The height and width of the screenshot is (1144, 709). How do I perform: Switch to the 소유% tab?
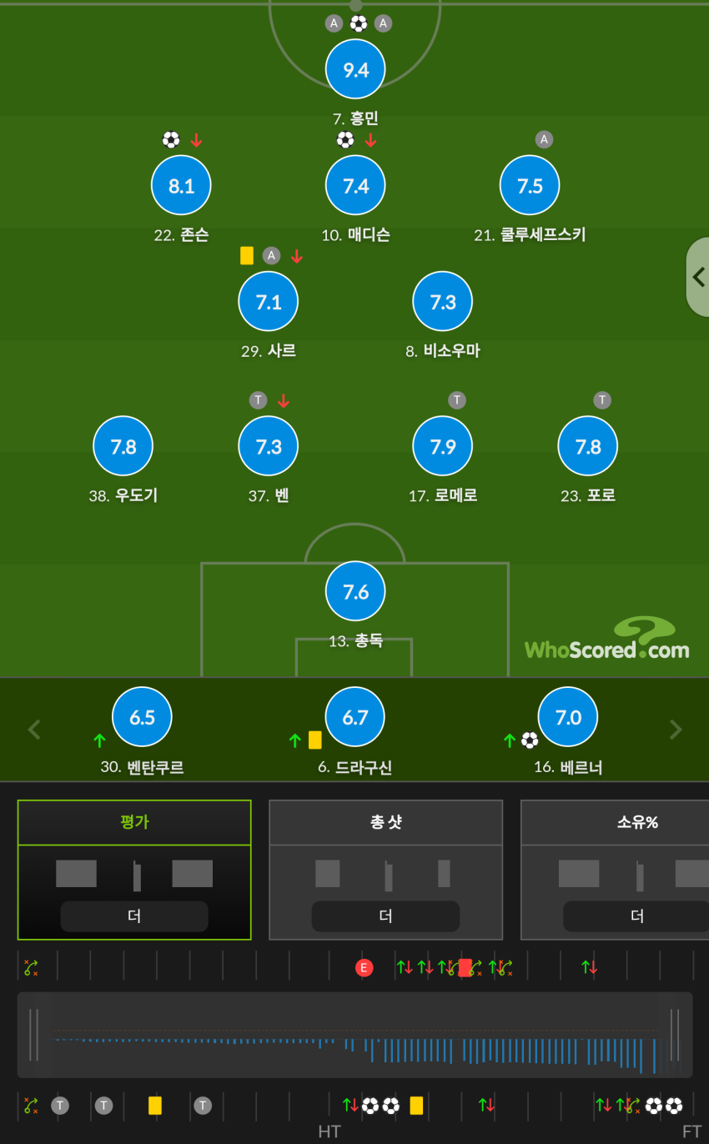[x=637, y=822]
